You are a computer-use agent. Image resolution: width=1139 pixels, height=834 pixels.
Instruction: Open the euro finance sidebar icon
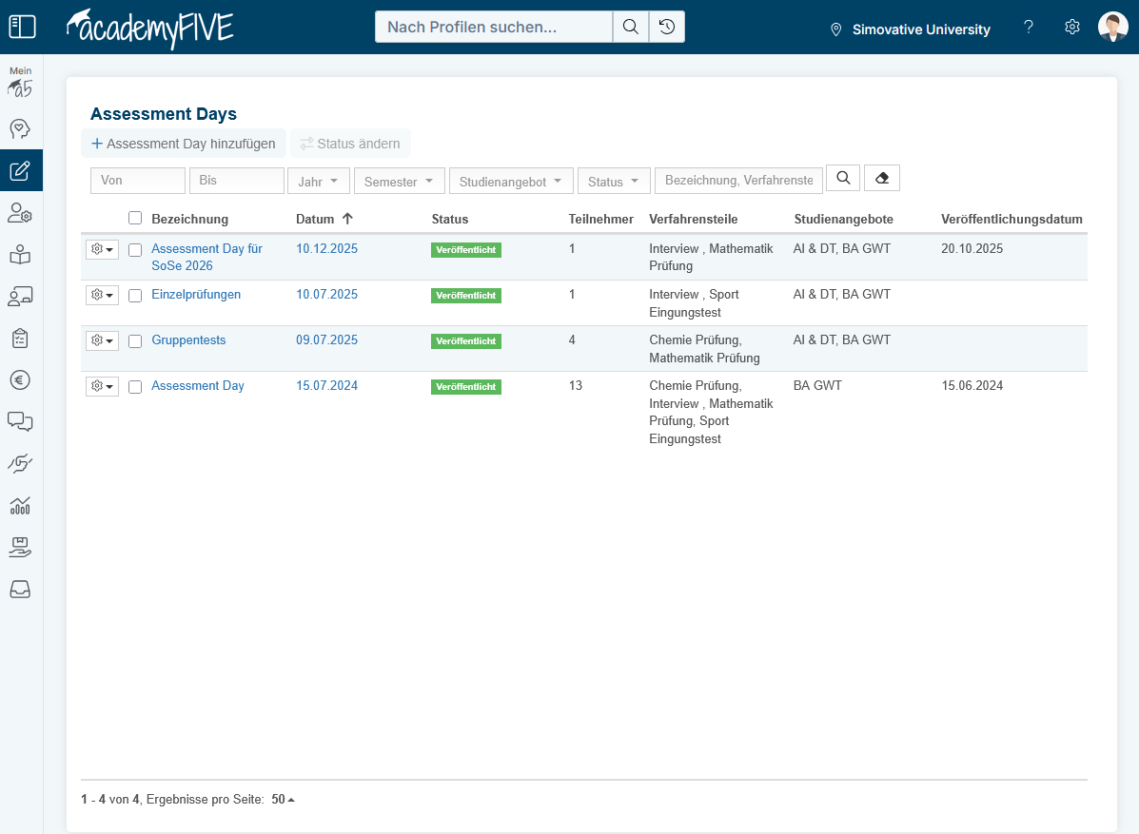click(21, 379)
